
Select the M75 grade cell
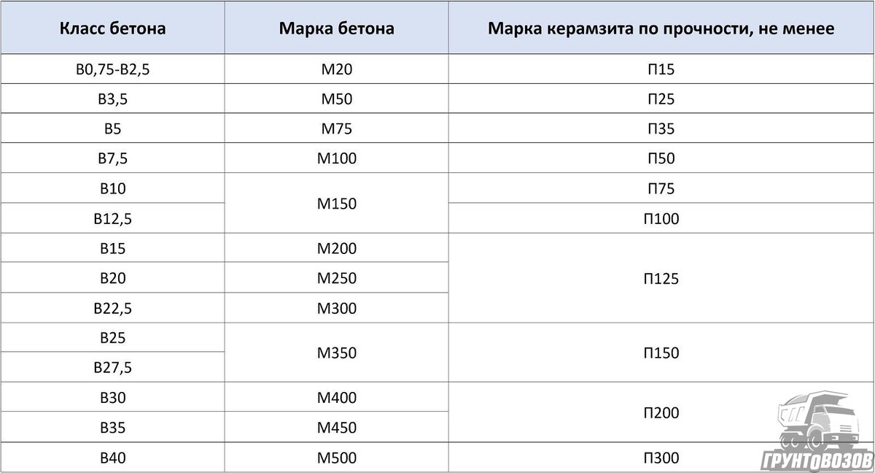click(336, 129)
